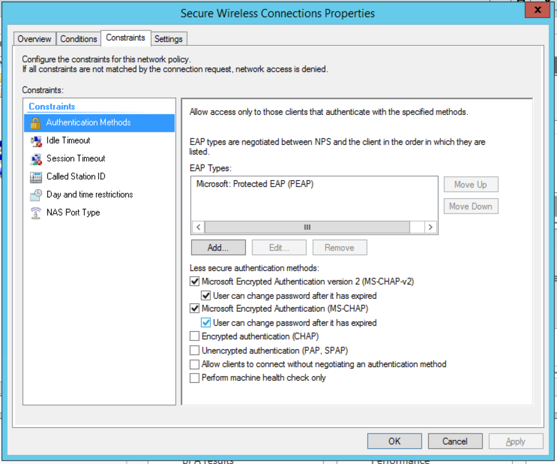Image resolution: width=557 pixels, height=464 pixels.
Task: Enable Perform machine health check only
Action: tap(194, 377)
